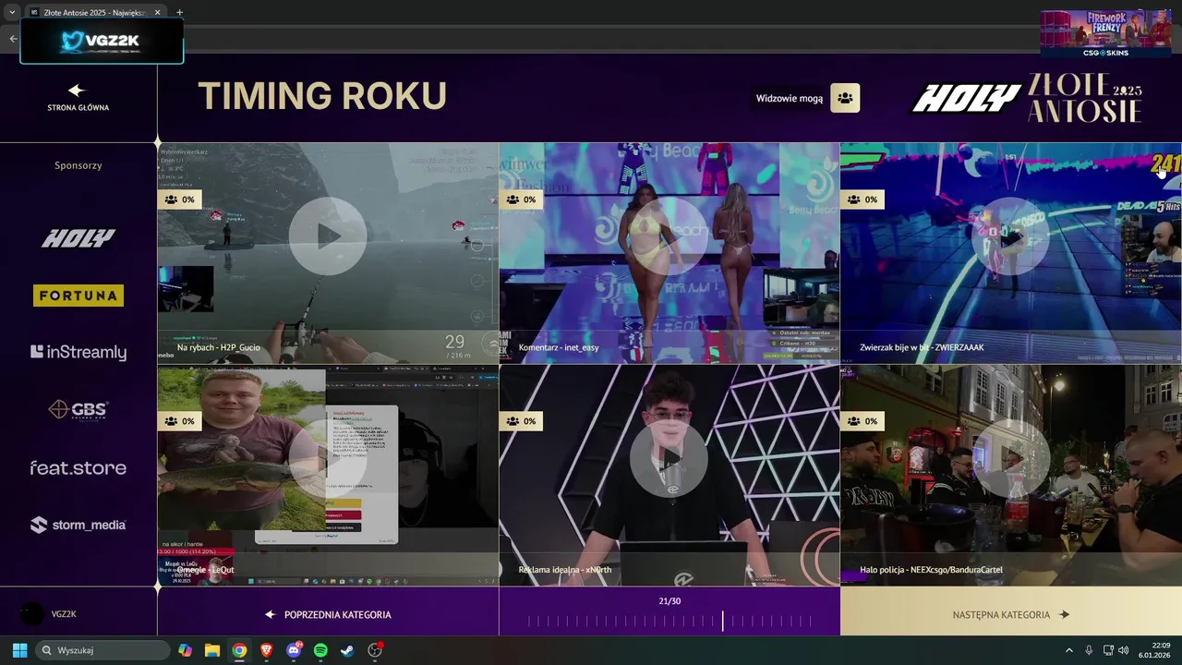Open Brave browser from the taskbar
1182x665 pixels.
(x=266, y=650)
